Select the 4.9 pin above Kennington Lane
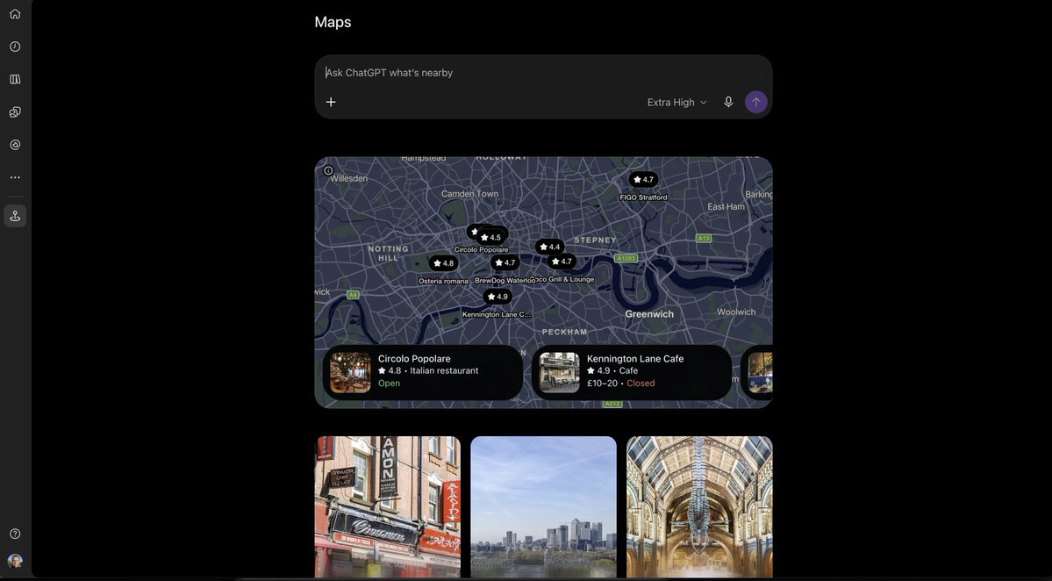This screenshot has height=581, width=1052. tap(497, 297)
